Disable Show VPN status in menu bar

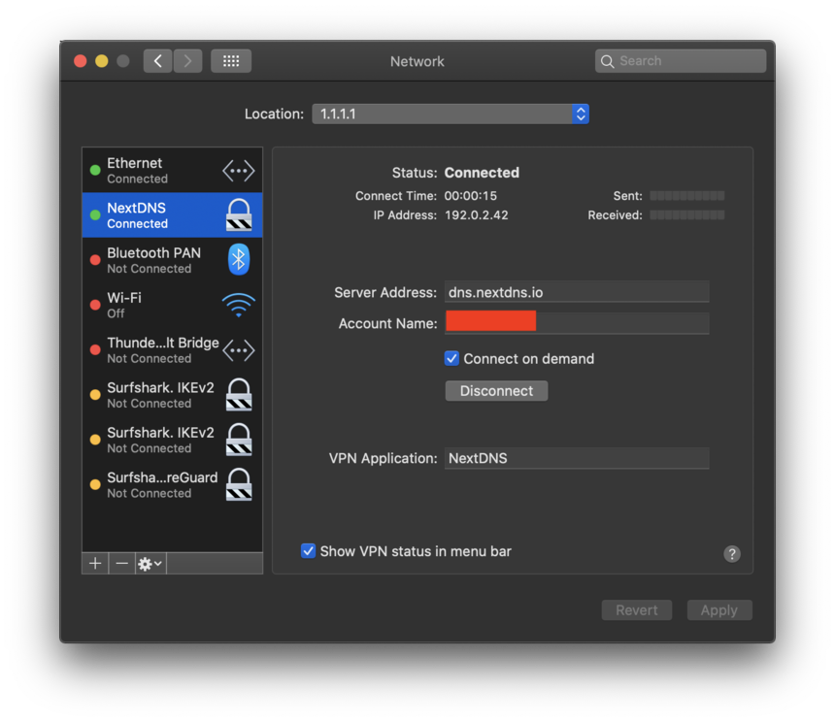[x=308, y=550]
